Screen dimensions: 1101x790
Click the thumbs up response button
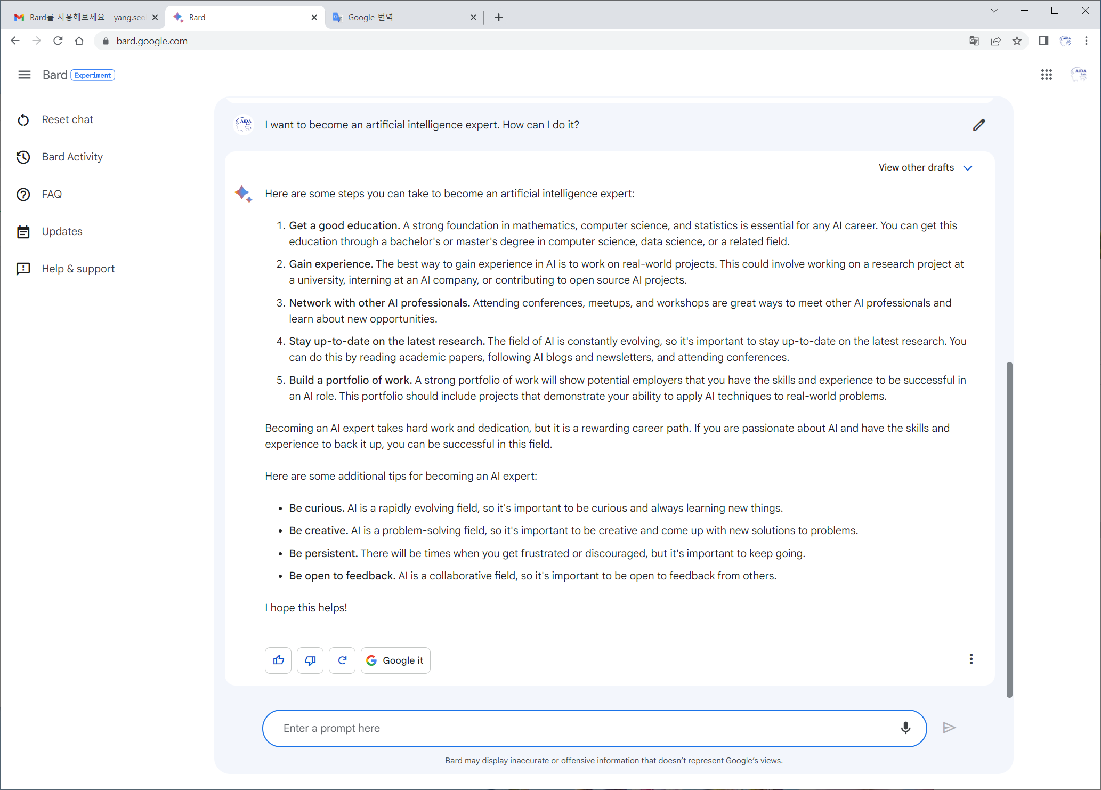[278, 660]
